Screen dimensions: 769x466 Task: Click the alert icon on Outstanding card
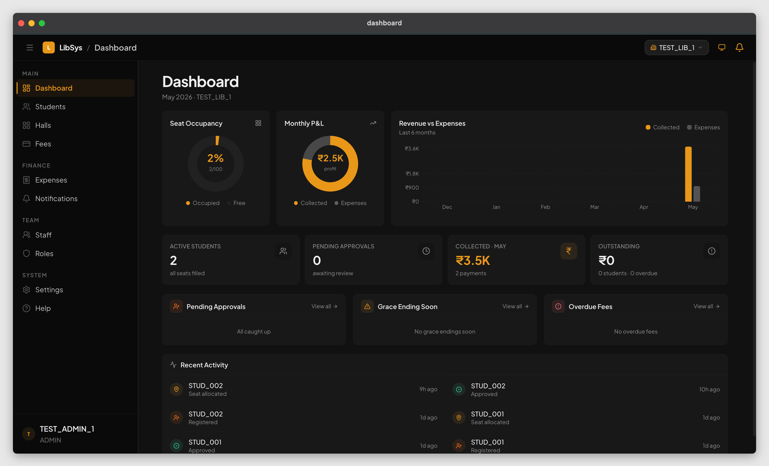coord(712,251)
